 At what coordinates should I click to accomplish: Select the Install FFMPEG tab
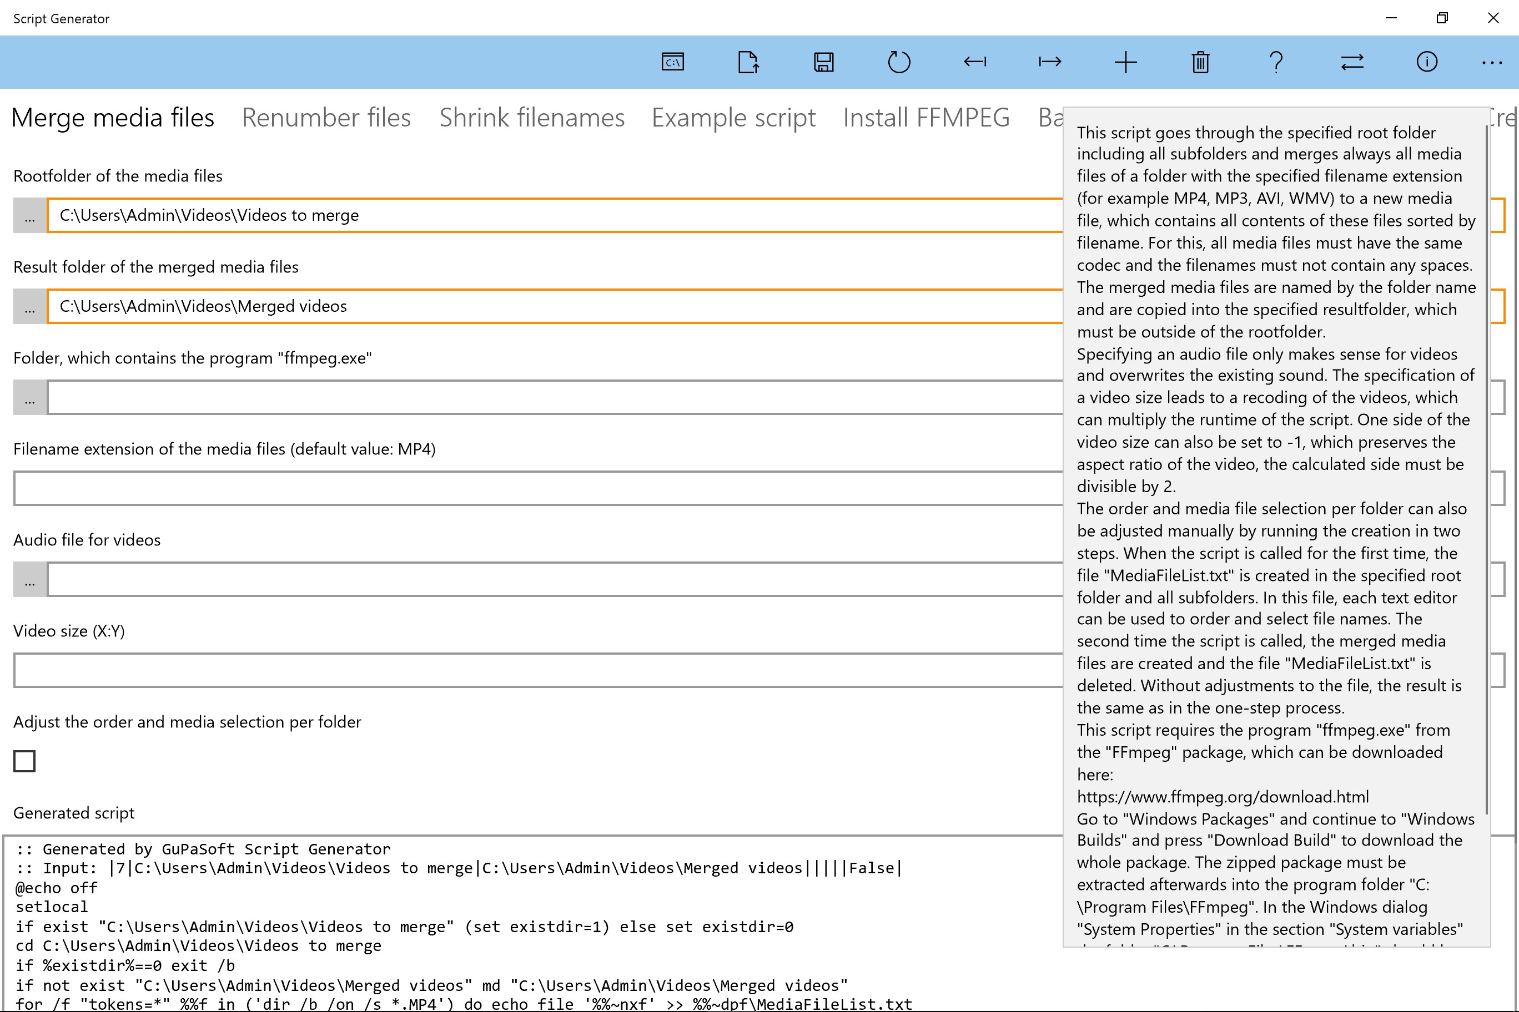click(926, 118)
